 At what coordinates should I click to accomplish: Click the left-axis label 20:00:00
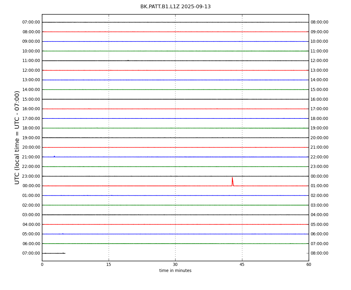point(31,147)
